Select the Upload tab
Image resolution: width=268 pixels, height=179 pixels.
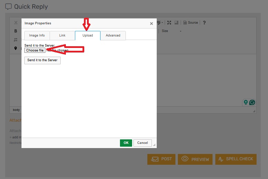87,35
